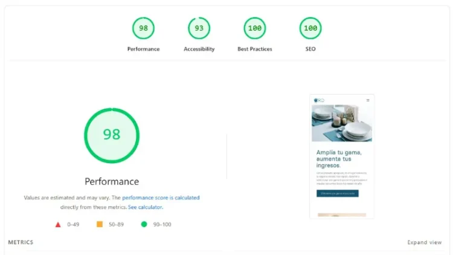Select the Best Practices category label
The image size is (453, 255).
pyautogui.click(x=255, y=49)
